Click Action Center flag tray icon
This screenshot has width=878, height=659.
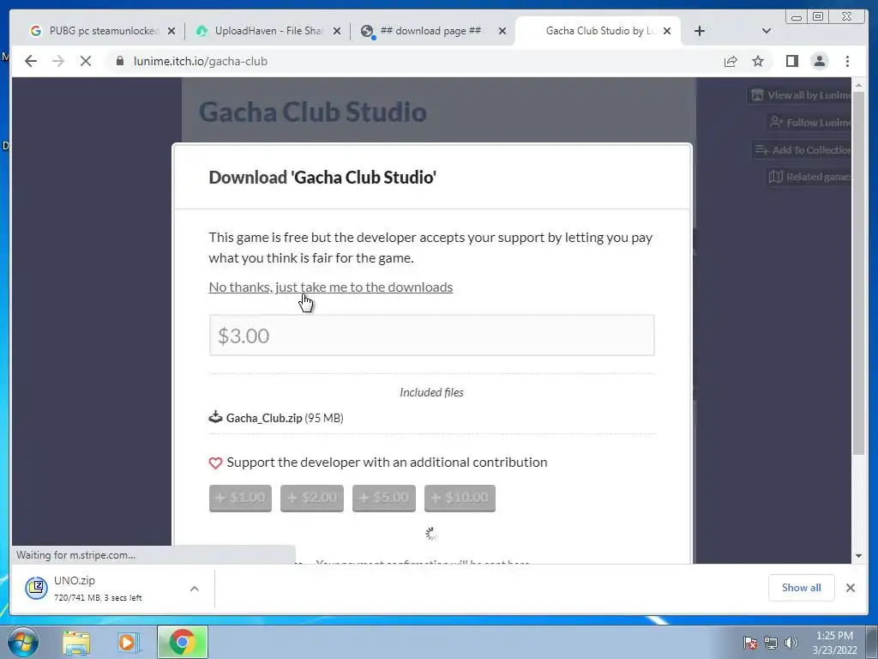749,643
